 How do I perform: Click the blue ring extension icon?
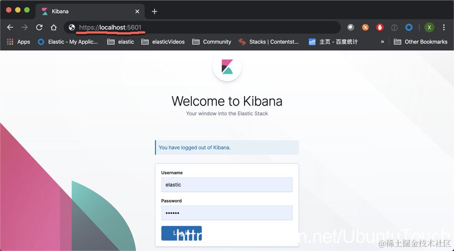coord(409,28)
